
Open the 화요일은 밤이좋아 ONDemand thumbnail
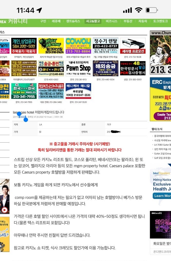point(160,225)
